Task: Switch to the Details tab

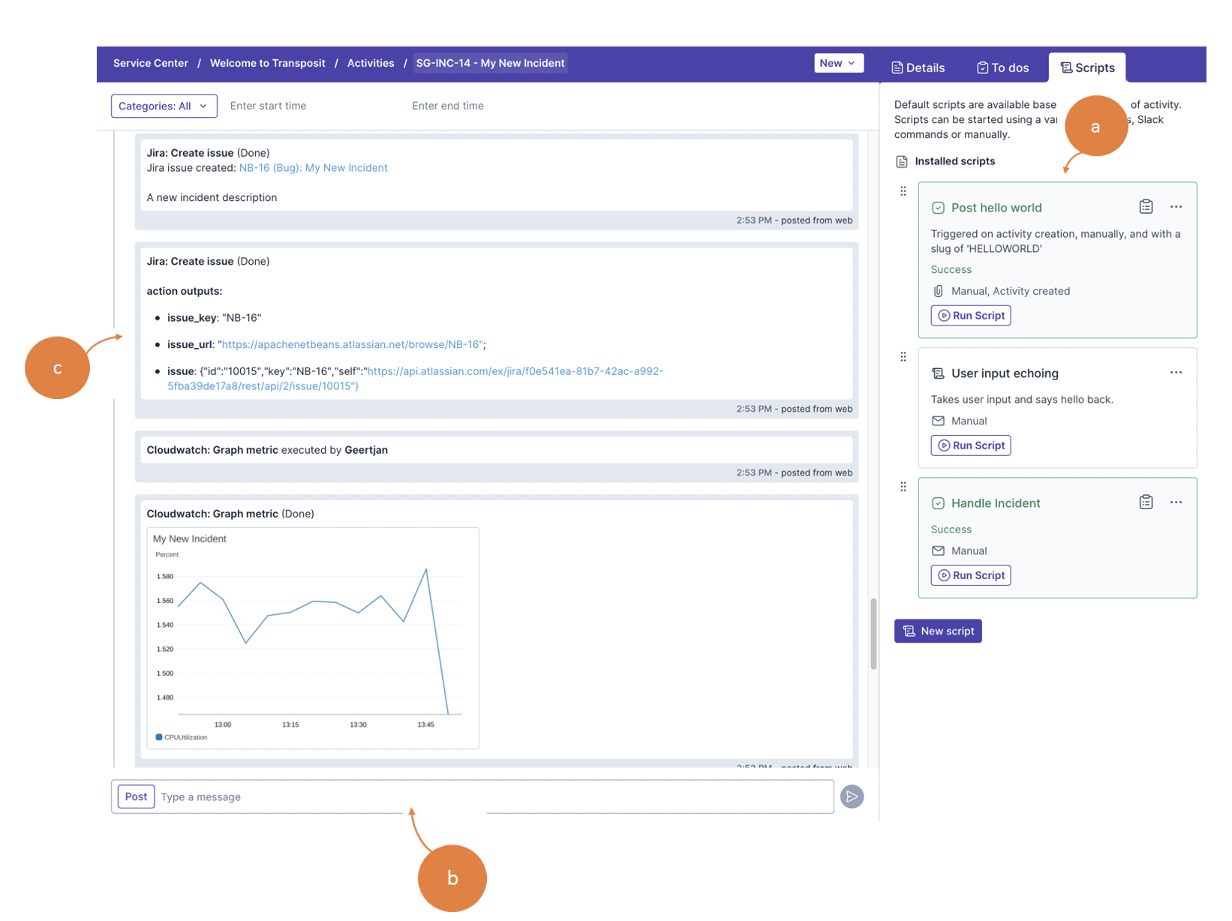Action: coord(918,67)
